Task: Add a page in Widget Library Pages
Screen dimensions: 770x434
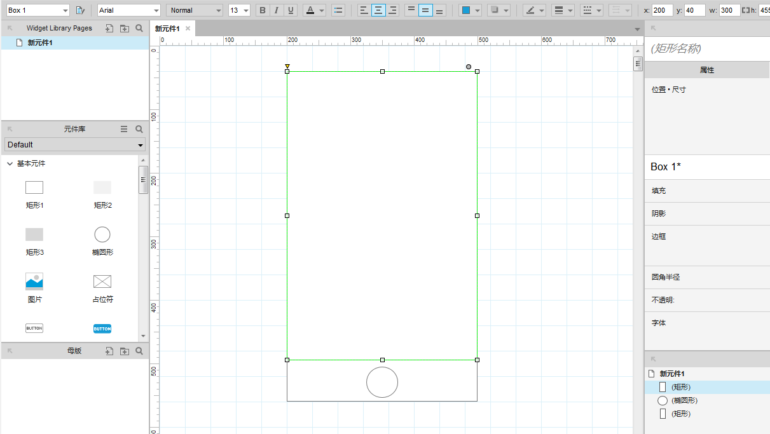Action: [109, 29]
